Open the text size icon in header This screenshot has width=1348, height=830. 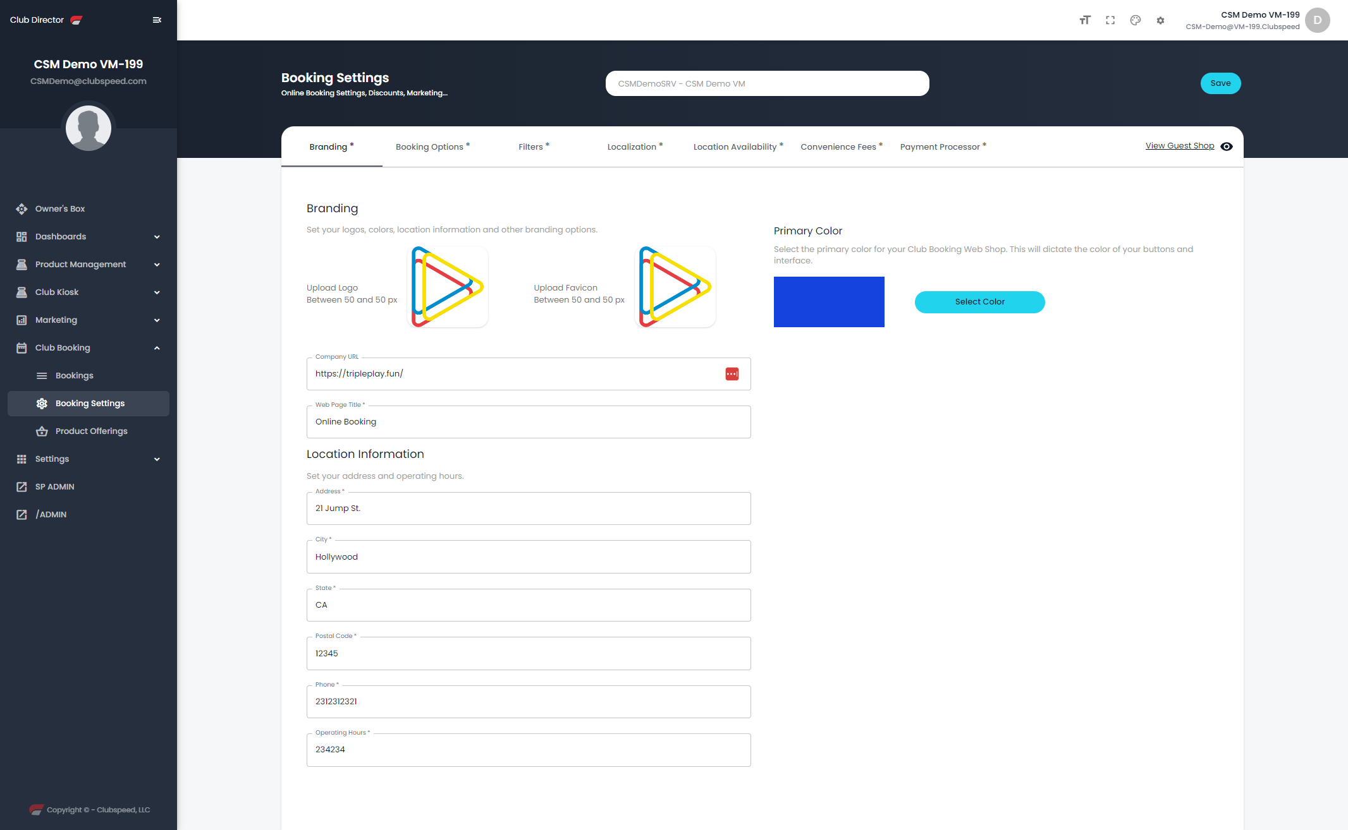(1085, 20)
